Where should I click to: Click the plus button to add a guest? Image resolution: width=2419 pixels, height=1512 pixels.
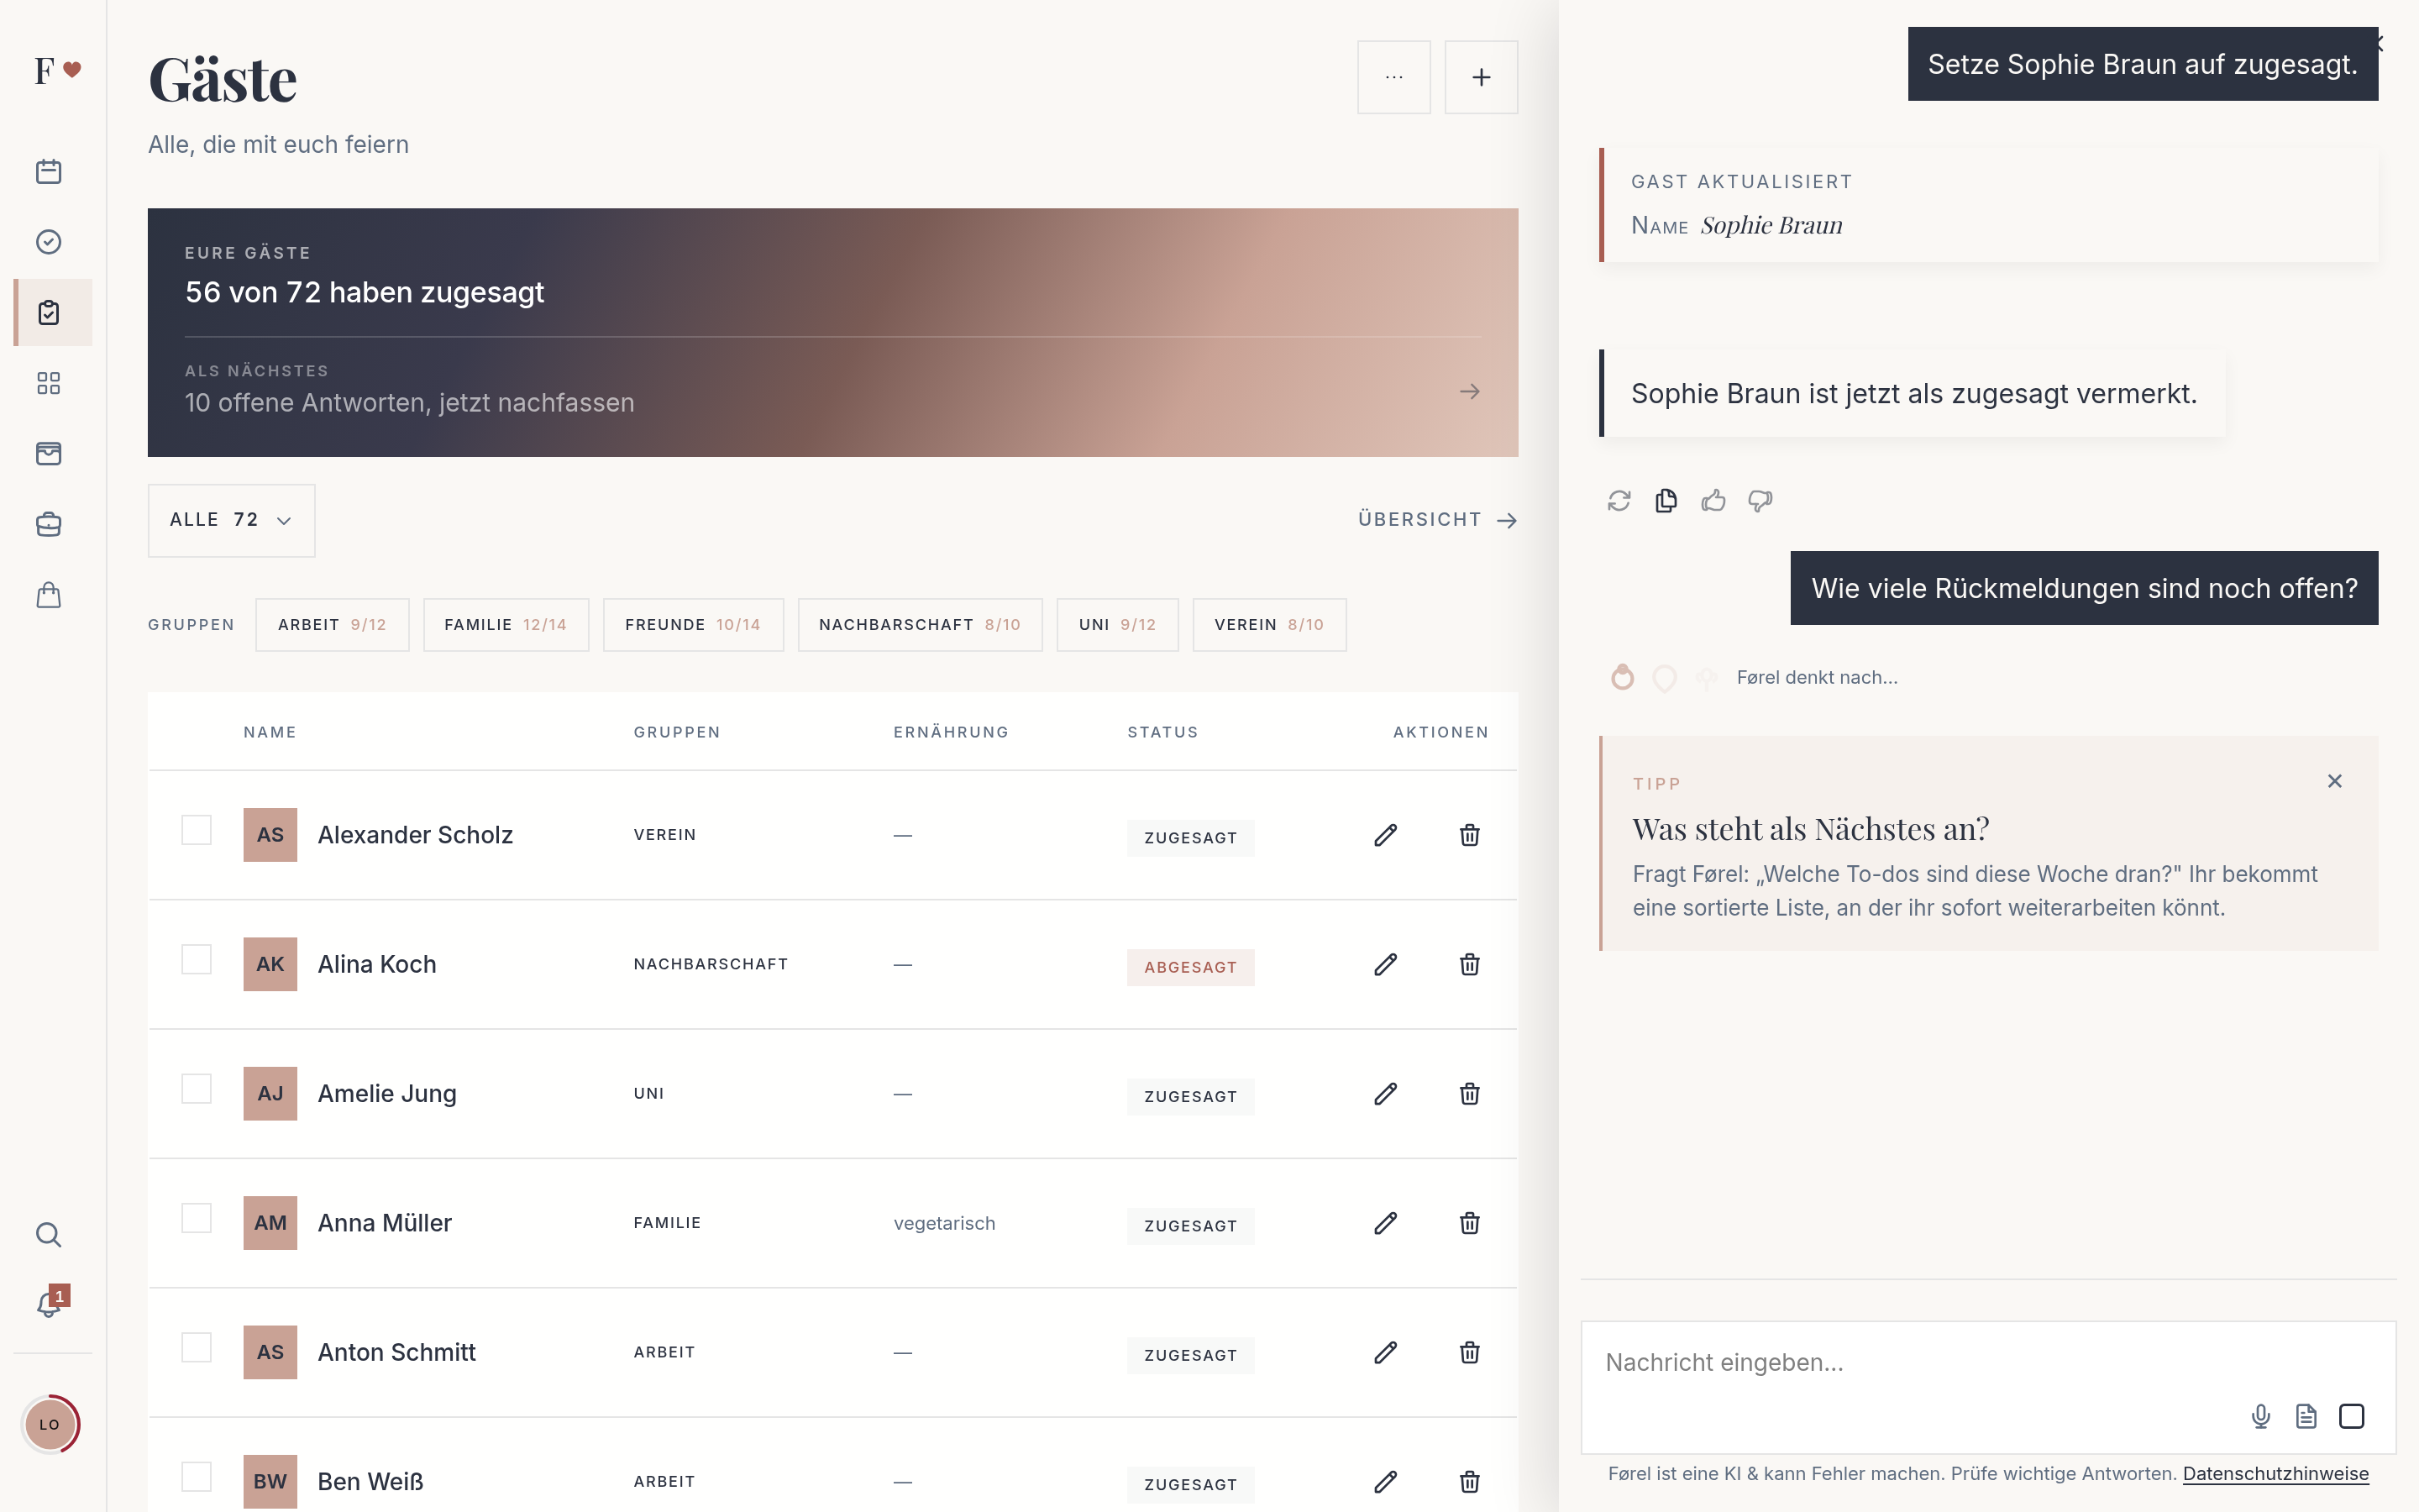tap(1481, 77)
